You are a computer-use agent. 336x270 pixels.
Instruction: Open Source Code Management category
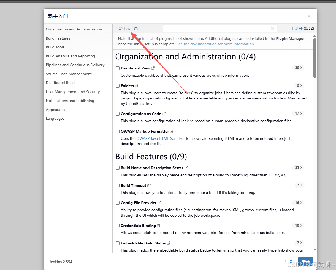point(69,74)
